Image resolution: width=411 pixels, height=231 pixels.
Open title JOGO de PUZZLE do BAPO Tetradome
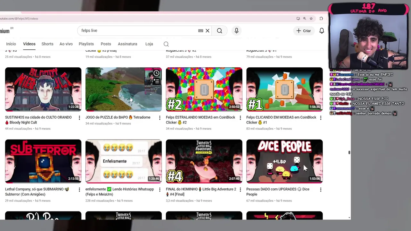(118, 117)
